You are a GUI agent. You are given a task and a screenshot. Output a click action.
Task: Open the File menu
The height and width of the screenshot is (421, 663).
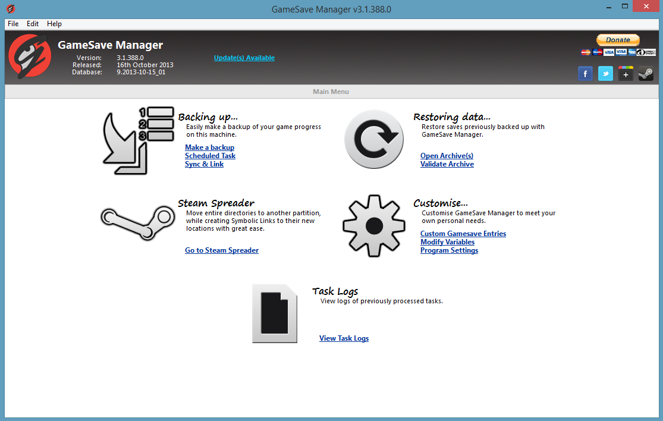click(13, 24)
